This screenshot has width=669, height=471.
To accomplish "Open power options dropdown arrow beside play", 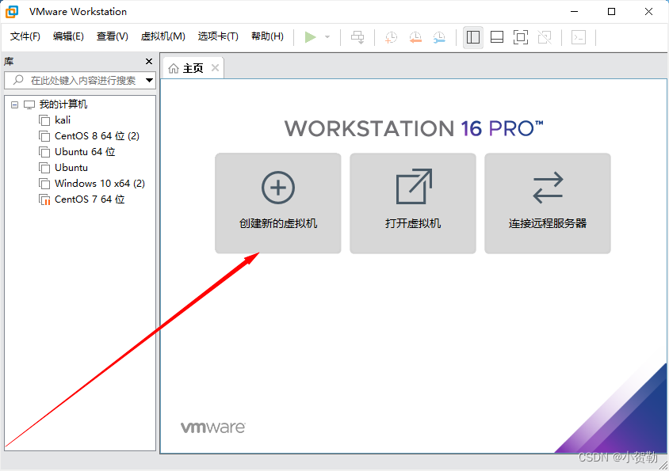I will [327, 37].
